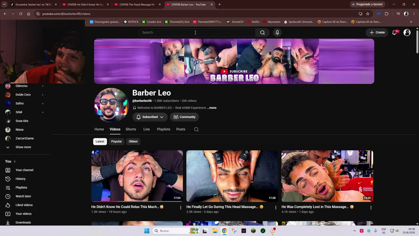The height and width of the screenshot is (236, 419).
Task: Click the YouTube search magnifier button
Action: [262, 32]
